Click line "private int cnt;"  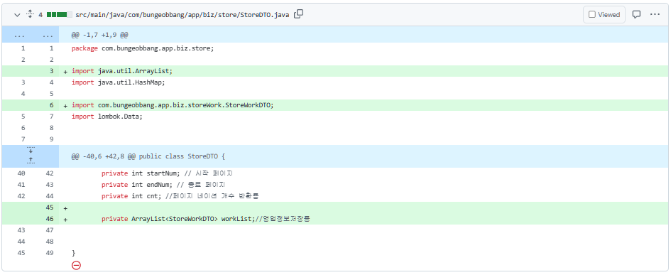[x=180, y=196]
